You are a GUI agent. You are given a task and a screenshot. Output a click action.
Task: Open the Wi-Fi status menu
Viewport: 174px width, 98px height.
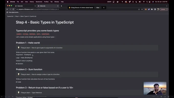pyautogui.click(x=144, y=2)
